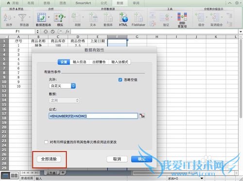243x181 pixels.
Task: Click the fx insert function icon
Action: coord(68,31)
